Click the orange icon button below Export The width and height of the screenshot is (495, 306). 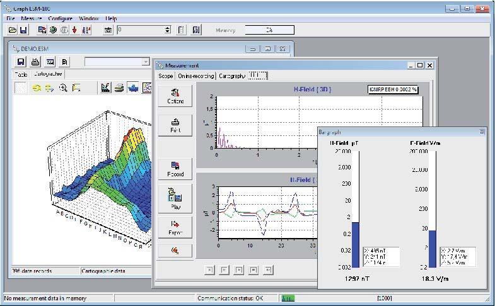tap(175, 251)
